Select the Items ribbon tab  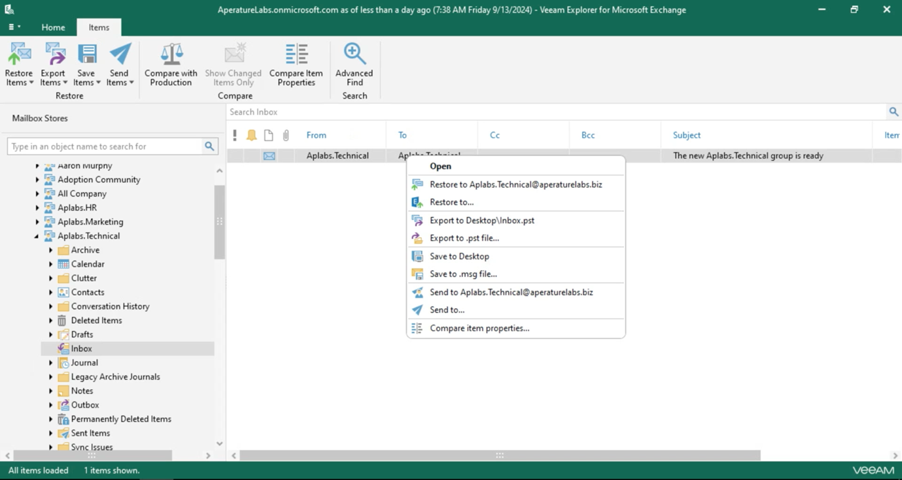pyautogui.click(x=99, y=27)
